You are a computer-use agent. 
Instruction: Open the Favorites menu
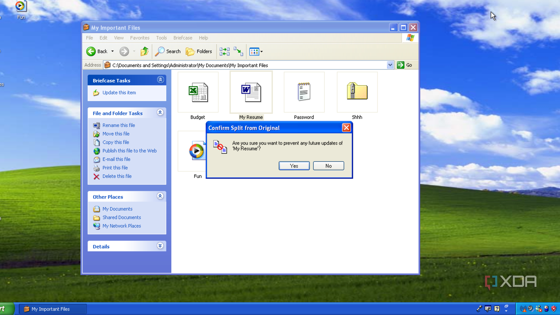(140, 38)
